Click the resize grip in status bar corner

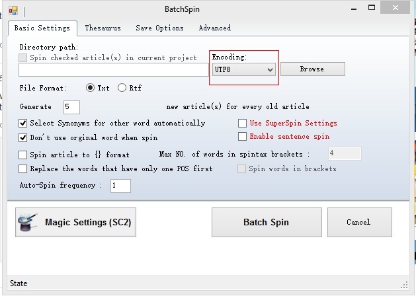pyautogui.click(x=404, y=284)
